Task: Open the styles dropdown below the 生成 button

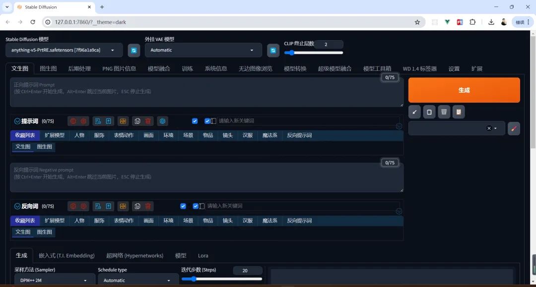Action: [457, 129]
